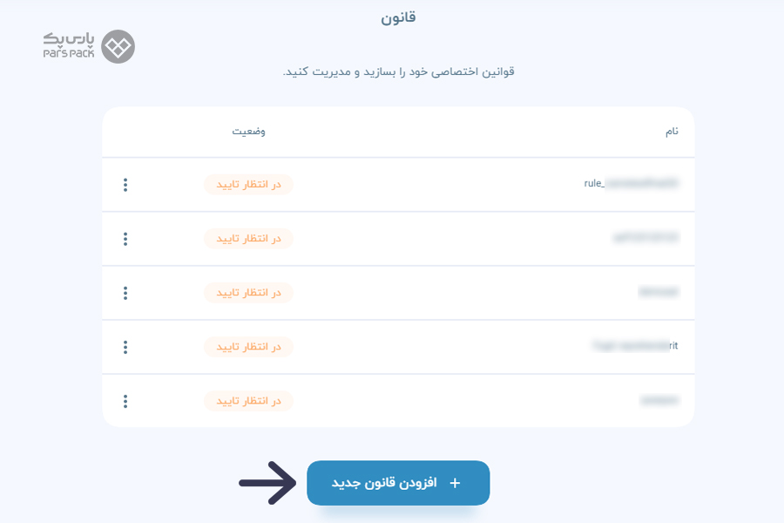Click the plus icon on the blue button

455,483
